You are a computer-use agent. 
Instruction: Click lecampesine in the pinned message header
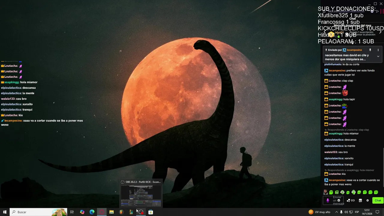click(354, 50)
